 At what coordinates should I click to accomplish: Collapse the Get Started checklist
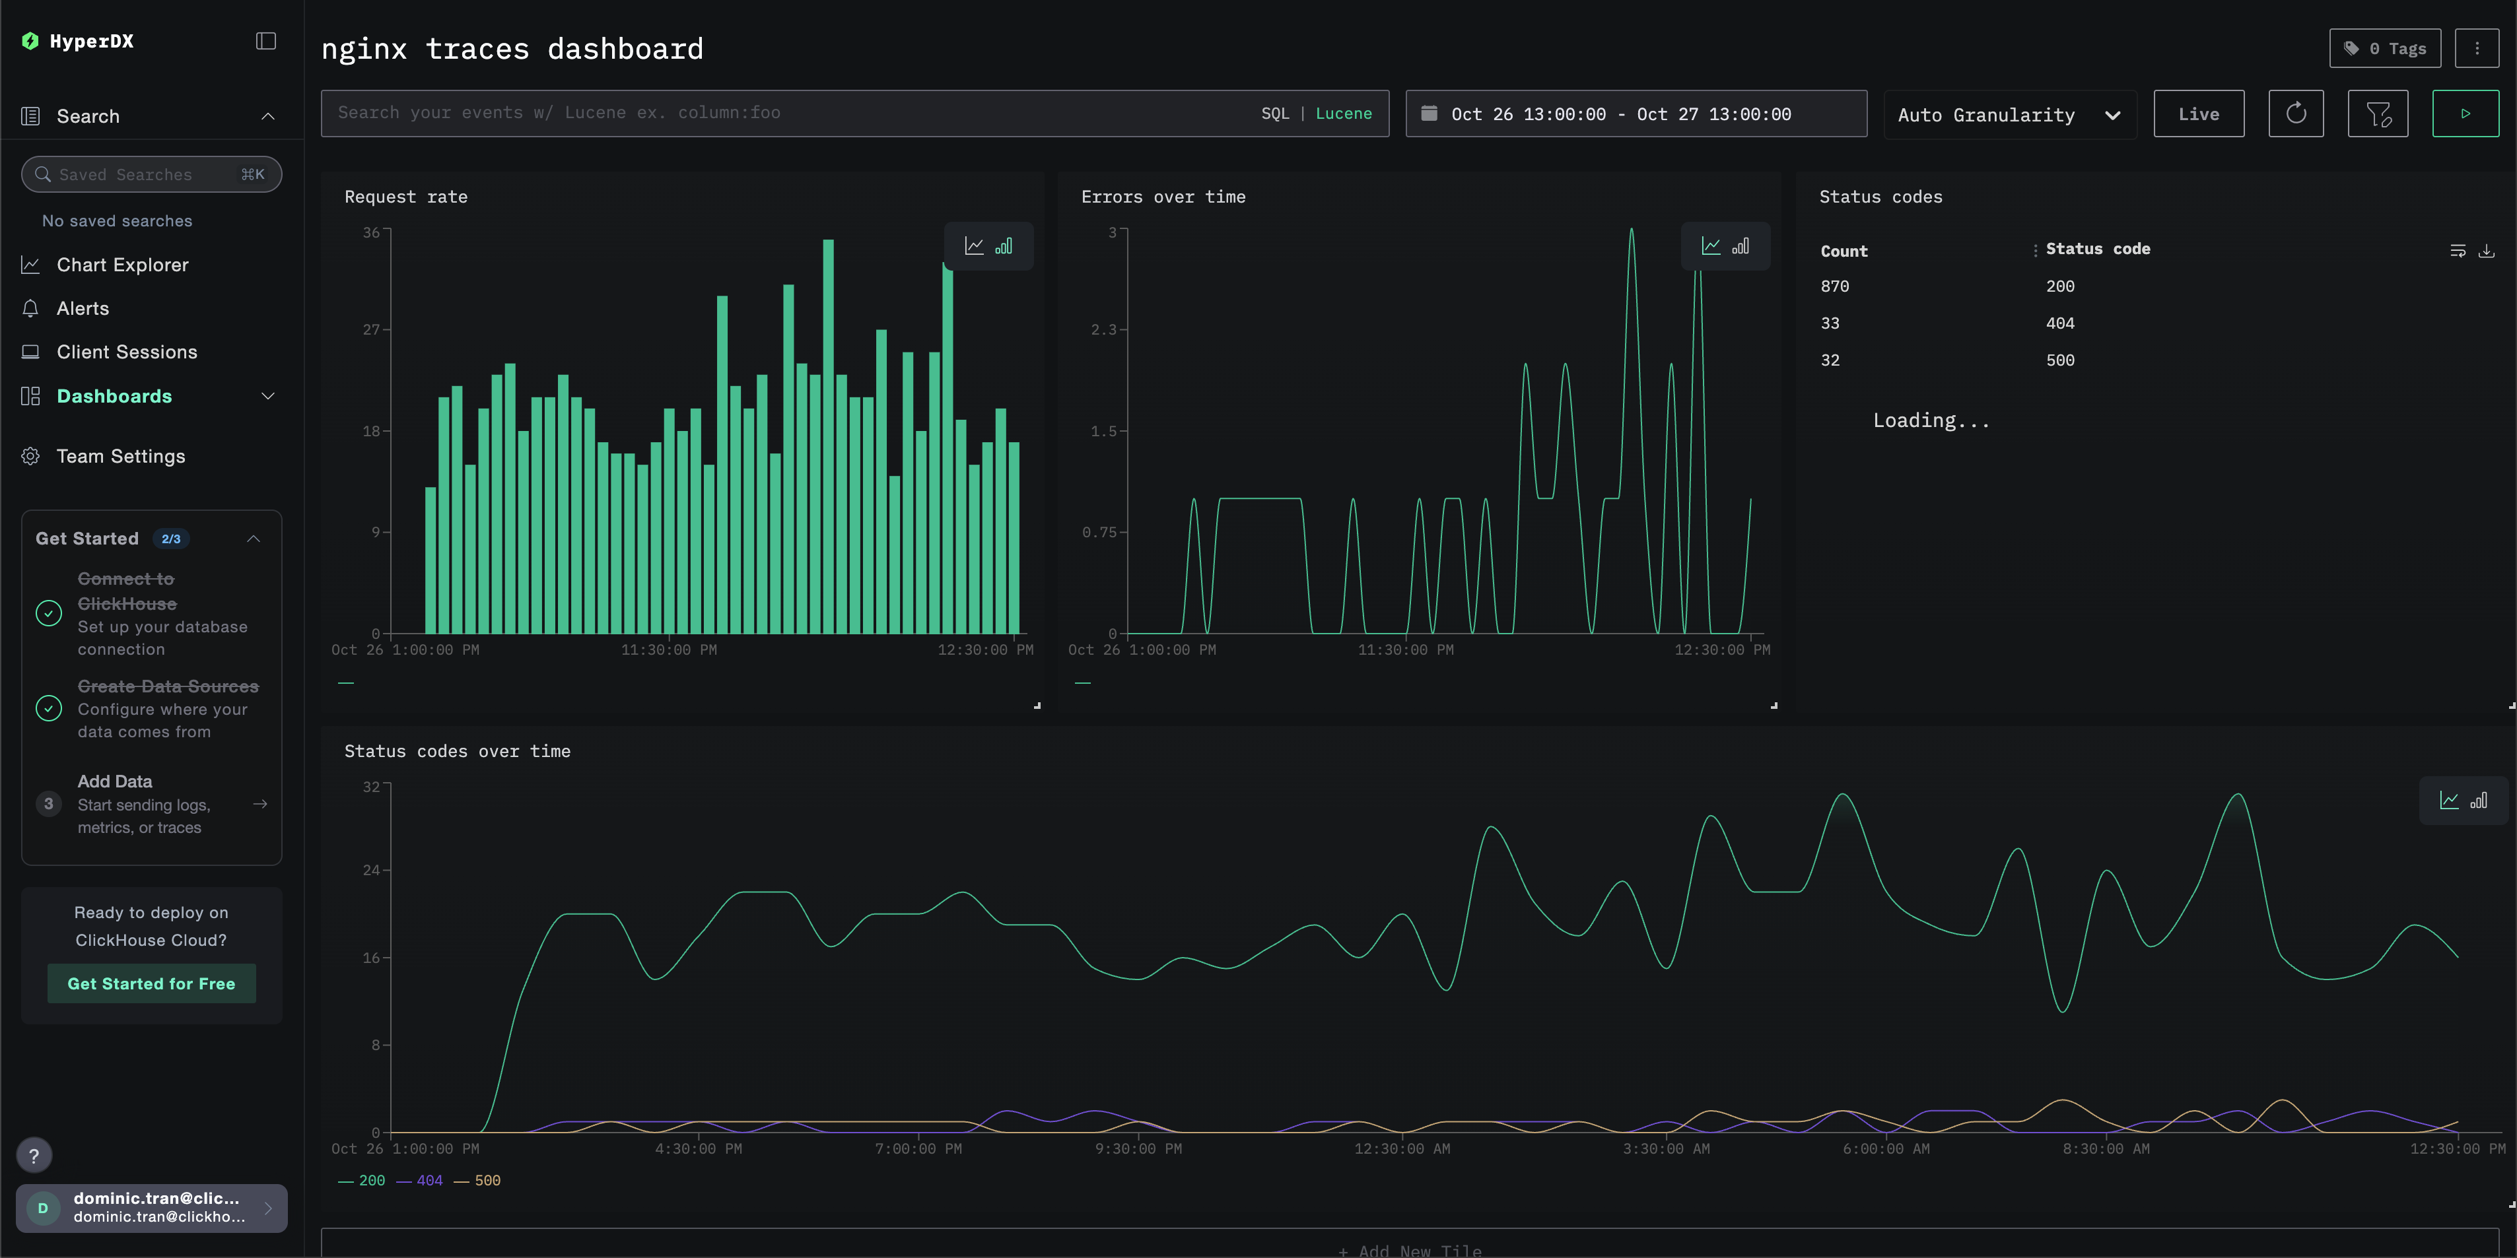pyautogui.click(x=253, y=538)
